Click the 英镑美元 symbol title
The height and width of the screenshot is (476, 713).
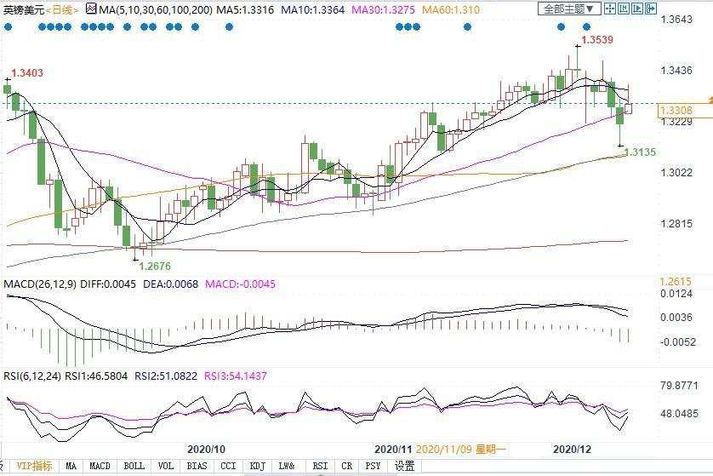pyautogui.click(x=24, y=10)
